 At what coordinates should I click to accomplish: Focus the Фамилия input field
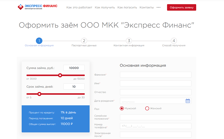[156, 75]
